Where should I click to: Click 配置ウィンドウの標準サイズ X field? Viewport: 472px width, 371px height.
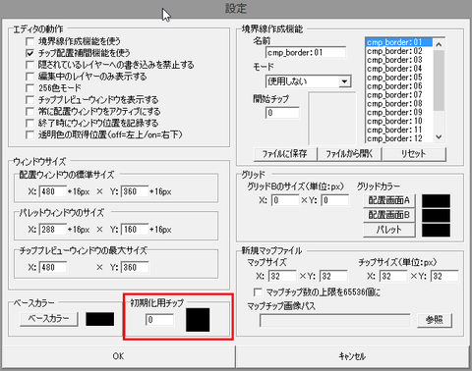coord(53,191)
